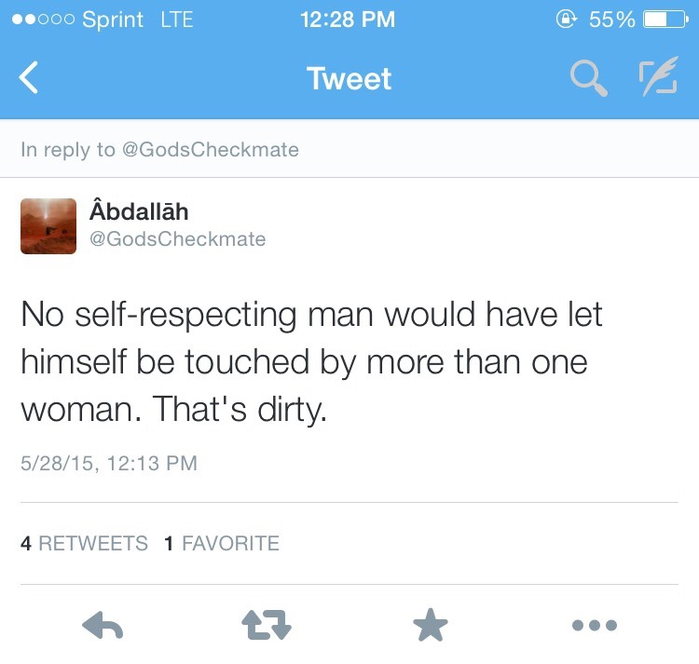Open search with the magnifying glass icon
Viewport: 699px width, 664px height.
[588, 78]
